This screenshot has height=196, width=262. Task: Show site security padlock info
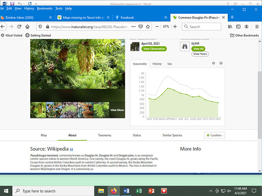pos(48,27)
